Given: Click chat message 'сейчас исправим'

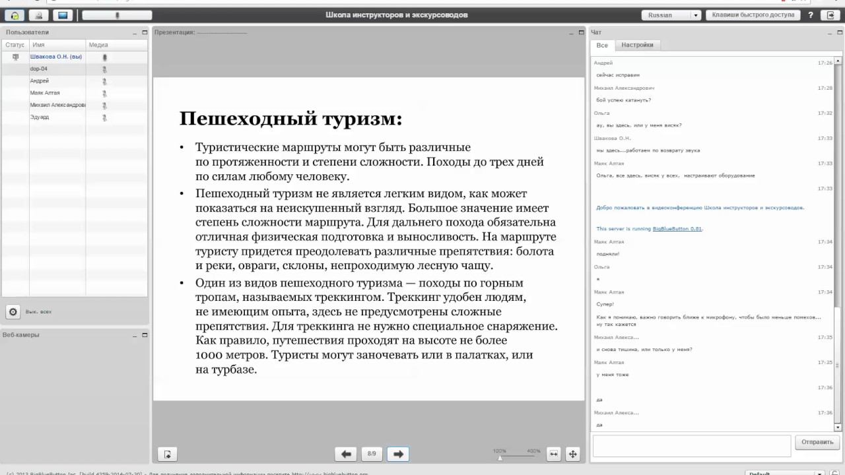Looking at the screenshot, I should [618, 75].
